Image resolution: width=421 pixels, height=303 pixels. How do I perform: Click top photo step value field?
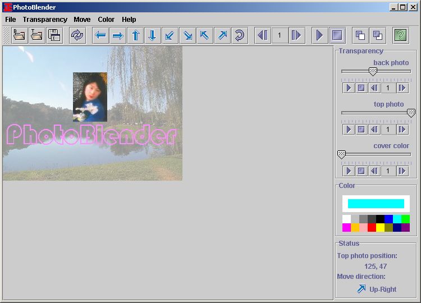tap(388, 130)
